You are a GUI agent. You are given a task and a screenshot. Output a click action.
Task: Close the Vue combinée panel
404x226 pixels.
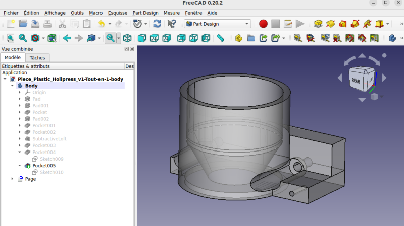point(132,49)
